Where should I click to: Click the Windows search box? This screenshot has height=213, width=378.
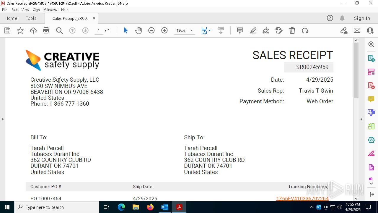click(57, 207)
